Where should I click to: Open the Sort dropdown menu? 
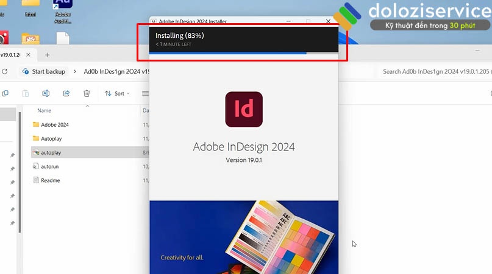[x=117, y=93]
